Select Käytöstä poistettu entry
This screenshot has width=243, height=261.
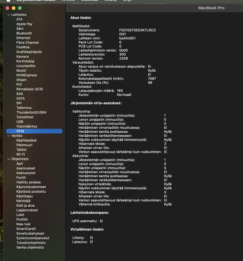click(31, 192)
